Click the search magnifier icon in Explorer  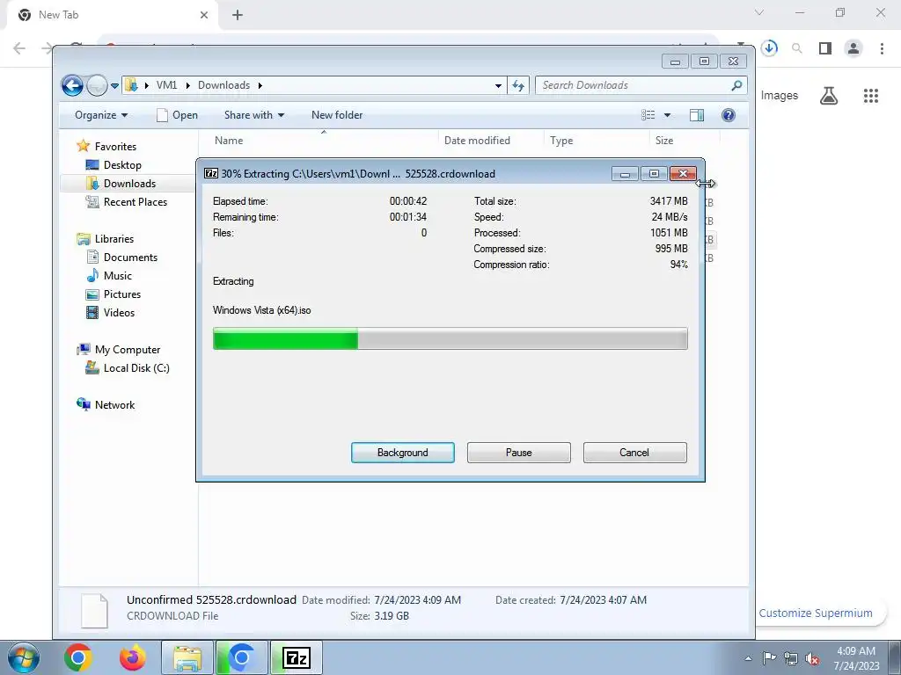(736, 85)
